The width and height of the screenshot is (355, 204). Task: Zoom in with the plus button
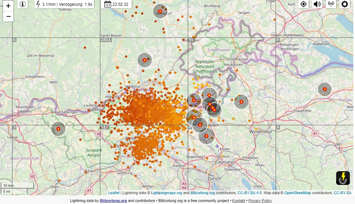[8, 6]
